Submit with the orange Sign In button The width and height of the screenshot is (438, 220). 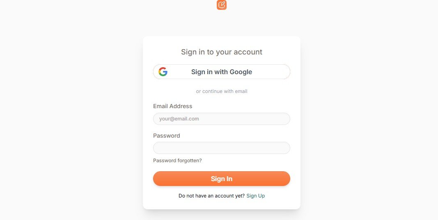pos(222,179)
